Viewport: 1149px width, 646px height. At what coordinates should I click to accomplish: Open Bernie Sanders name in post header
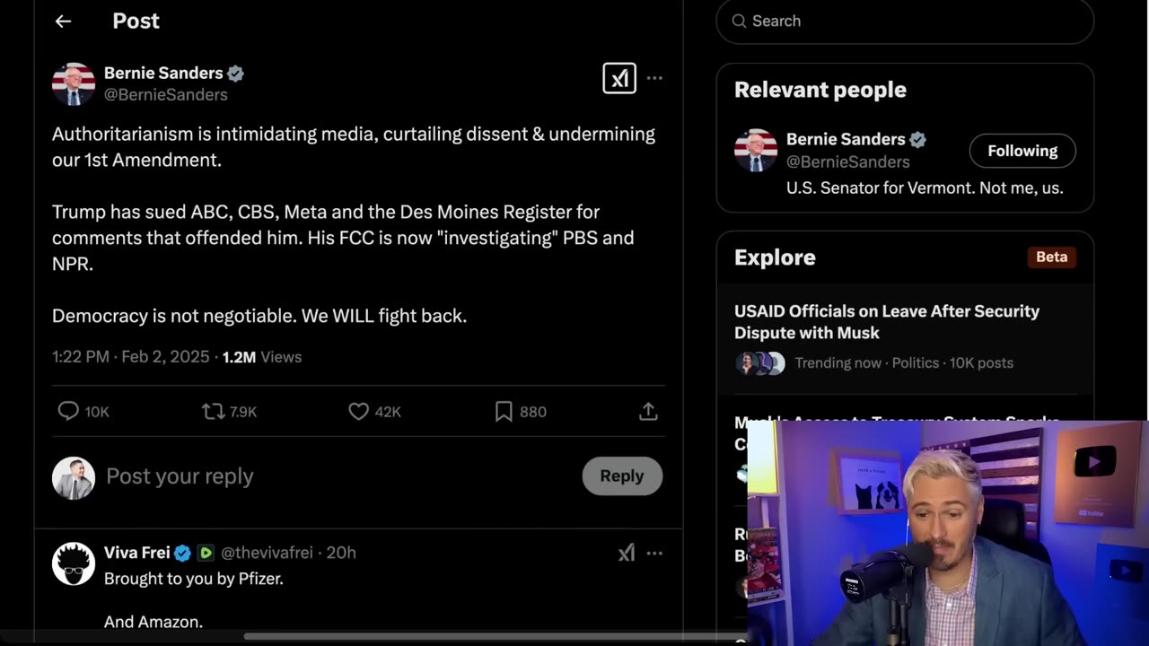(163, 73)
